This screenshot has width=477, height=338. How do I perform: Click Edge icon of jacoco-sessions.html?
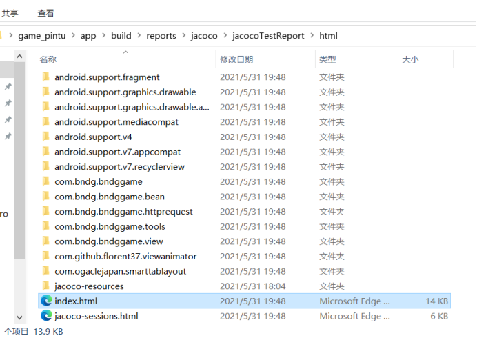[46, 315]
